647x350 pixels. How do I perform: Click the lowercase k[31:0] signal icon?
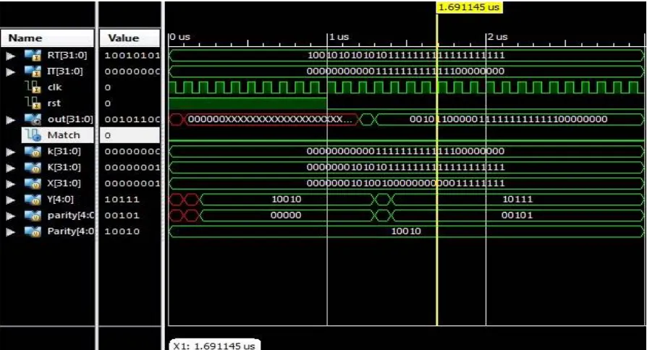point(33,152)
